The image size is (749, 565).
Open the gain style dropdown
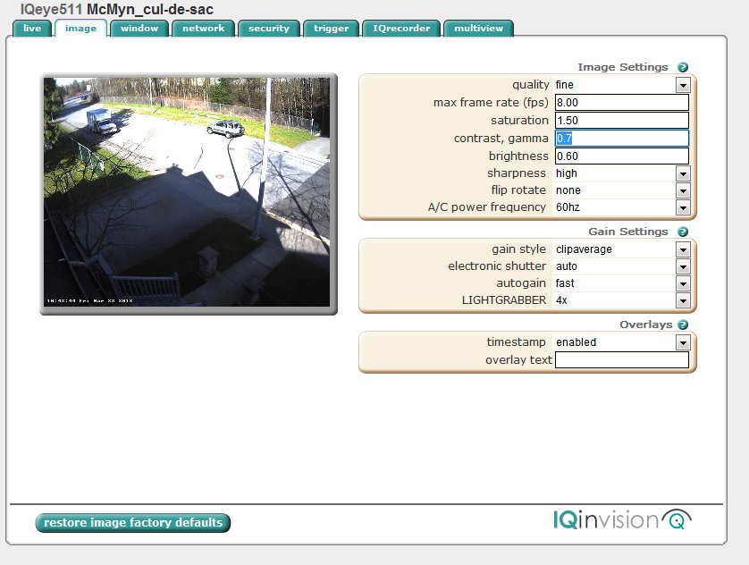pyautogui.click(x=682, y=249)
